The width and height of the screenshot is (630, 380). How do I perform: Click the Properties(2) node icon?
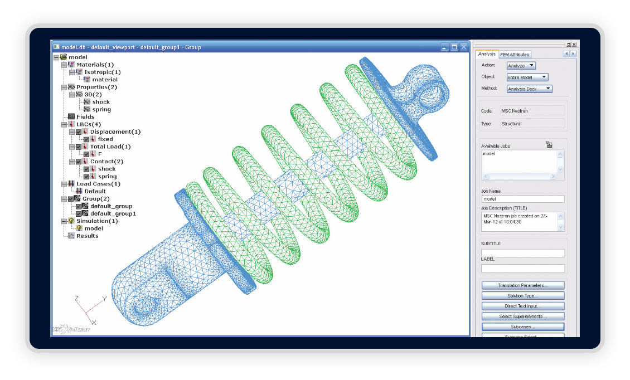pyautogui.click(x=71, y=87)
